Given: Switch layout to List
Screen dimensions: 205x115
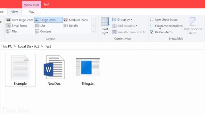Looking at the screenshot, I should point(40,26).
